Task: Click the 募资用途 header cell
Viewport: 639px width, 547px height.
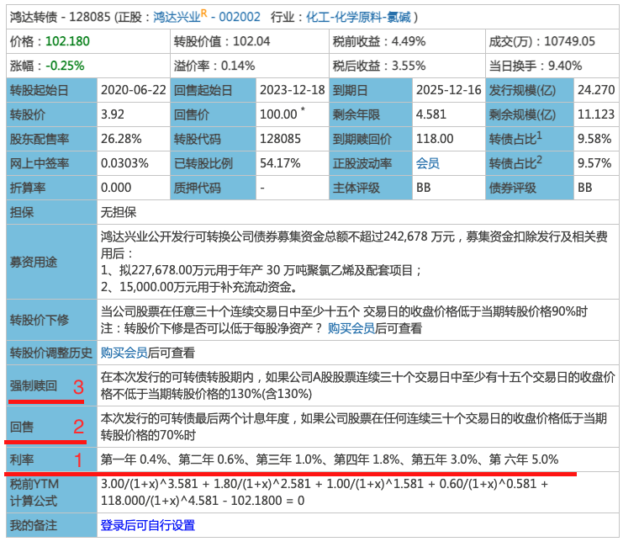Action: 52,262
